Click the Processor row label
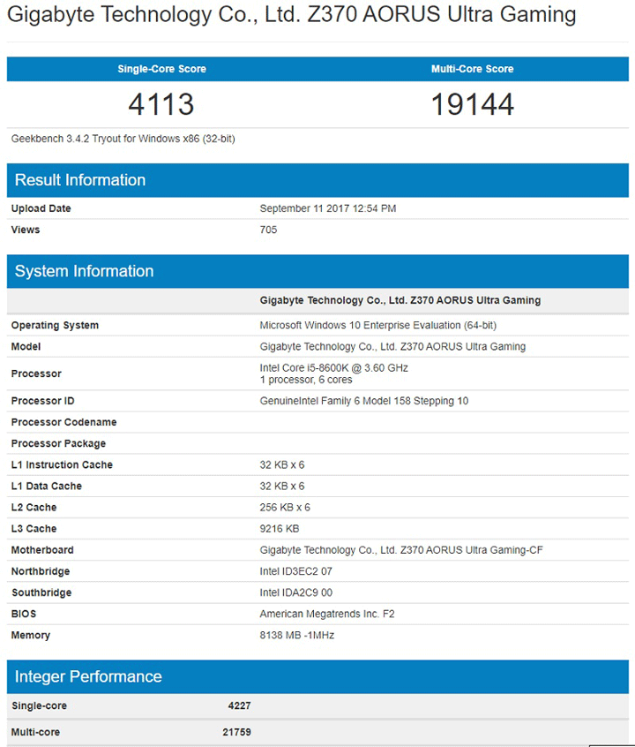635x747 pixels. [36, 373]
